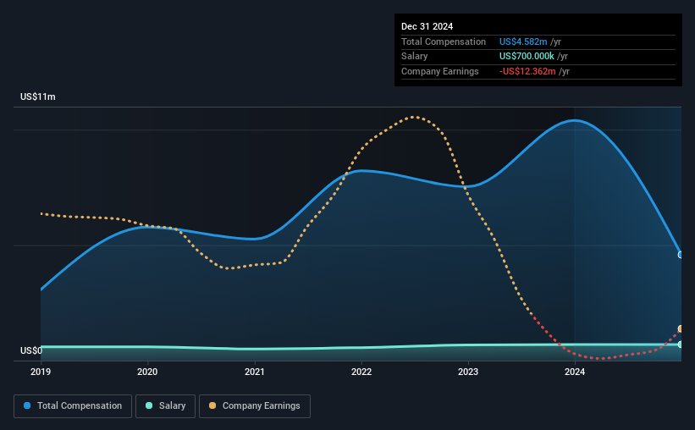
Task: Click the Company Earnings end-of-line data point marker
Action: (x=681, y=329)
